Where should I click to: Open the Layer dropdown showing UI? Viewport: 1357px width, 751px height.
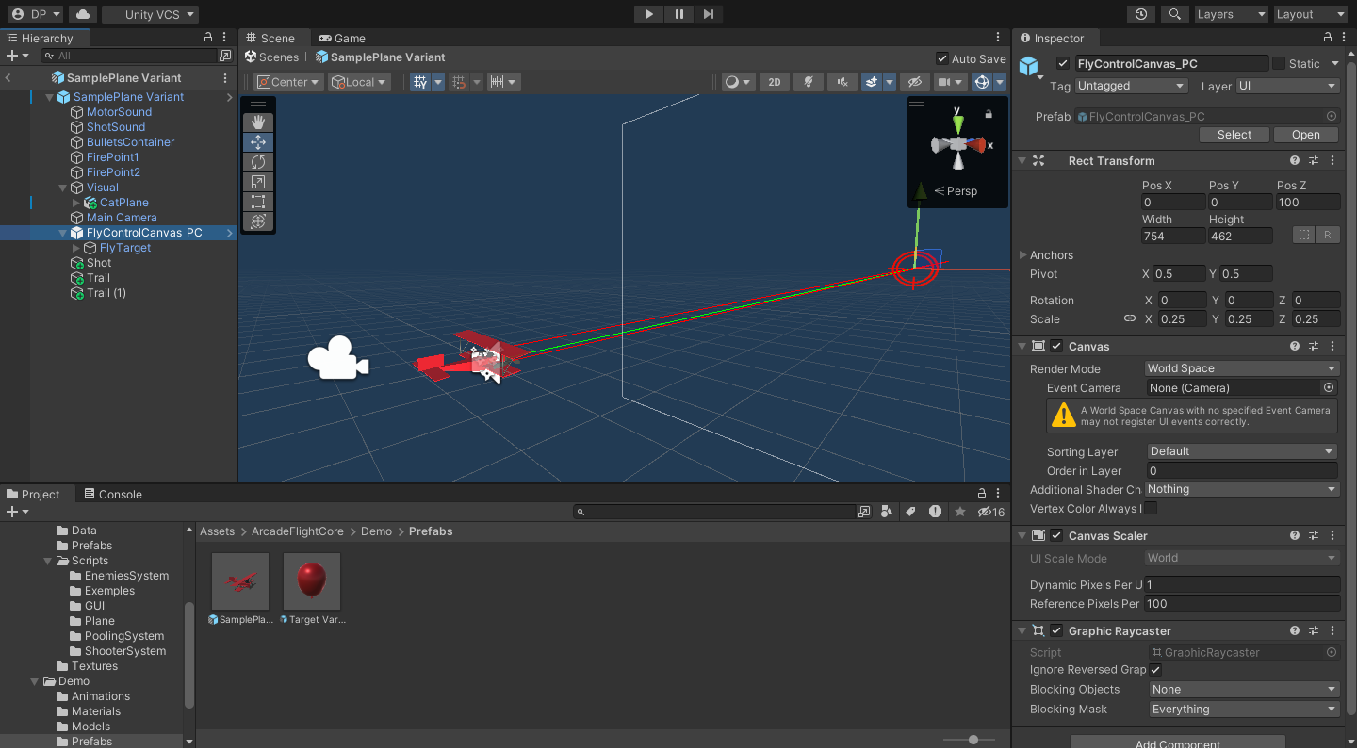click(1287, 86)
